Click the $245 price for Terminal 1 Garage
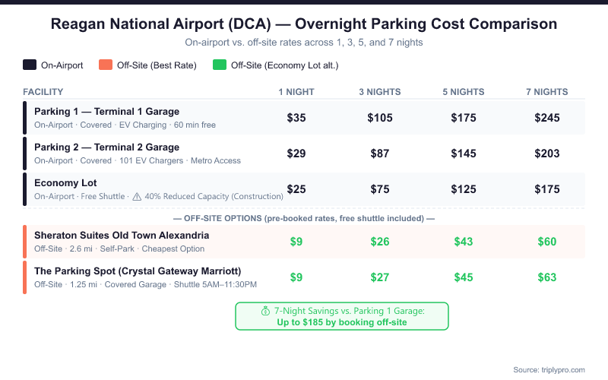This screenshot has height=380, width=608. click(546, 118)
